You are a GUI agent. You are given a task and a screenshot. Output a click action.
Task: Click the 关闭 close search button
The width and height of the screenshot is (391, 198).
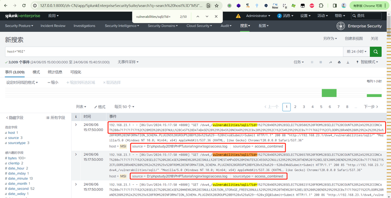point(374,38)
